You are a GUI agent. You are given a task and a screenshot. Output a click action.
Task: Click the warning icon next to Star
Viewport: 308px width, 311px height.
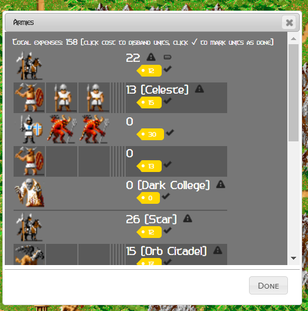click(x=188, y=219)
